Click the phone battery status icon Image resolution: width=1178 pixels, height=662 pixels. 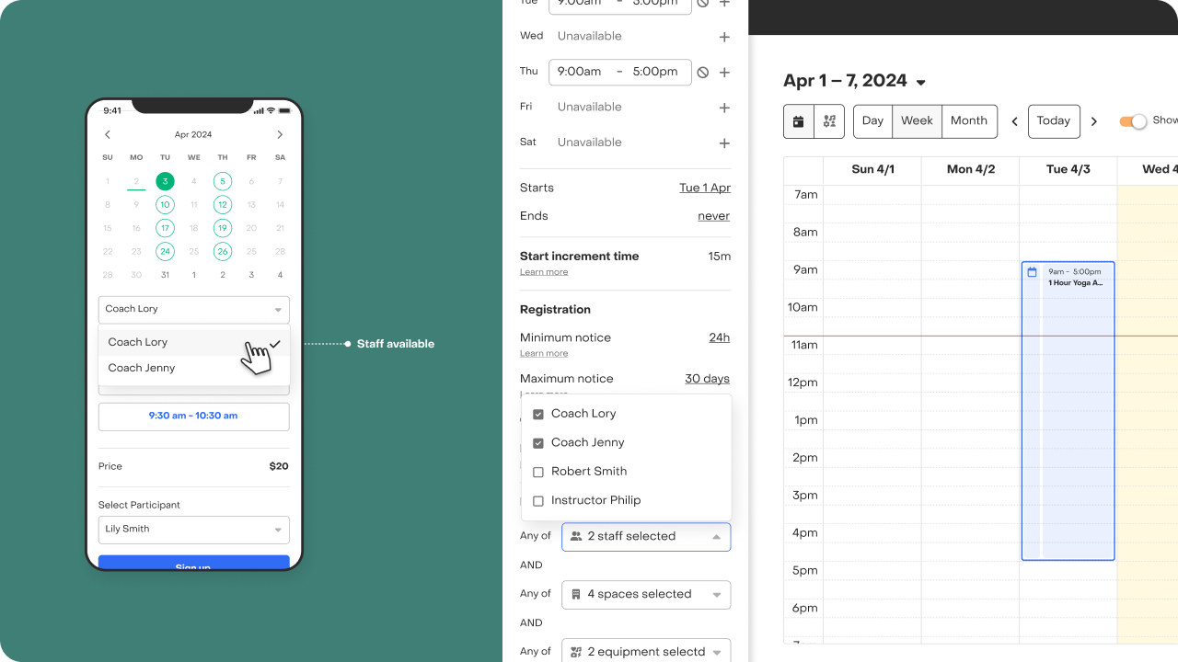[283, 110]
